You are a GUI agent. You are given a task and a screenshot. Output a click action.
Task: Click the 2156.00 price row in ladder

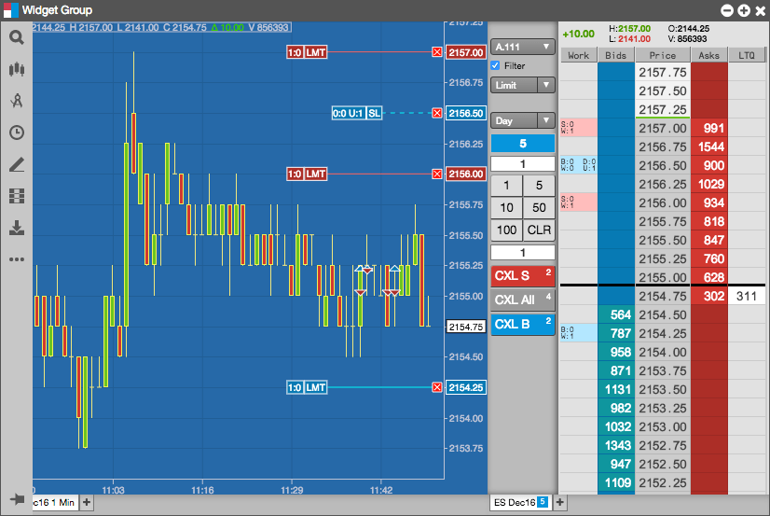point(663,203)
